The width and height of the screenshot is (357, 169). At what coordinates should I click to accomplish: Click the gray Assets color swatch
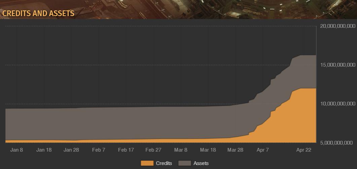(185, 163)
